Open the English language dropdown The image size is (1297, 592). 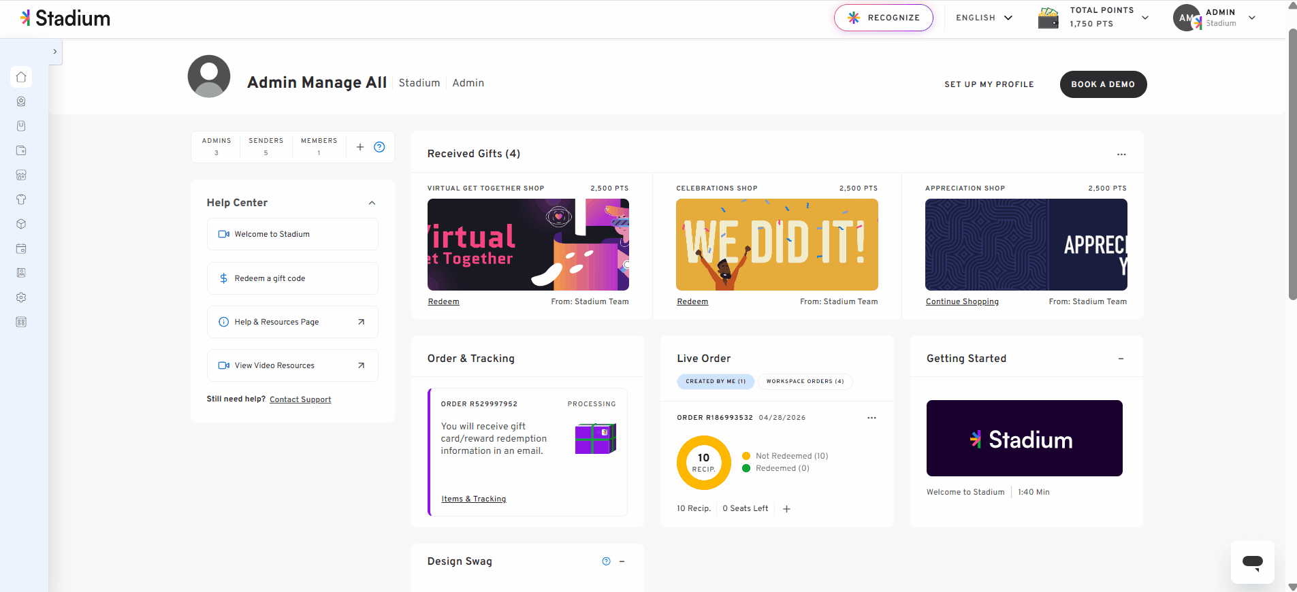pyautogui.click(x=984, y=18)
